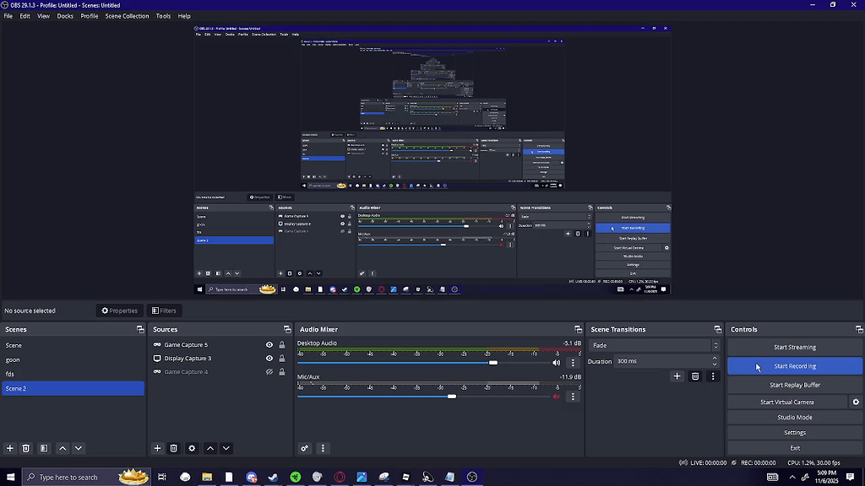Add a transition with the plus icon
865x486 pixels.
[676, 375]
